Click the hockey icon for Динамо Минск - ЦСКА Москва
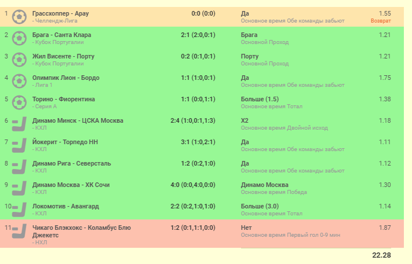 tap(19, 124)
